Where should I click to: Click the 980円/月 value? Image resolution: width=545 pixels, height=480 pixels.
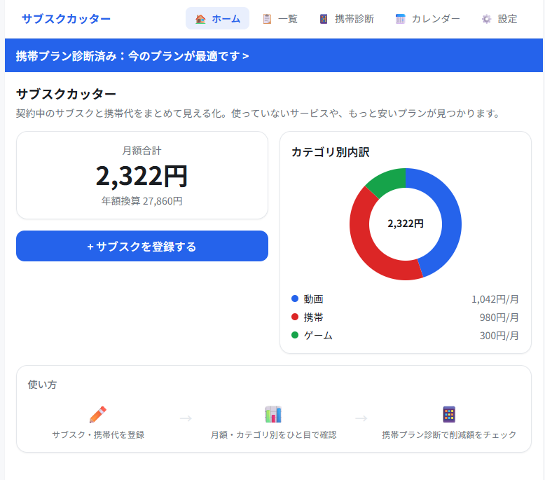pyautogui.click(x=499, y=317)
